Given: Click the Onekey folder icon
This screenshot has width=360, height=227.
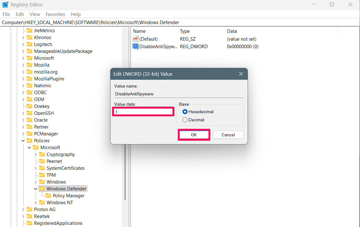Looking at the screenshot, I should pyautogui.click(x=29, y=106).
